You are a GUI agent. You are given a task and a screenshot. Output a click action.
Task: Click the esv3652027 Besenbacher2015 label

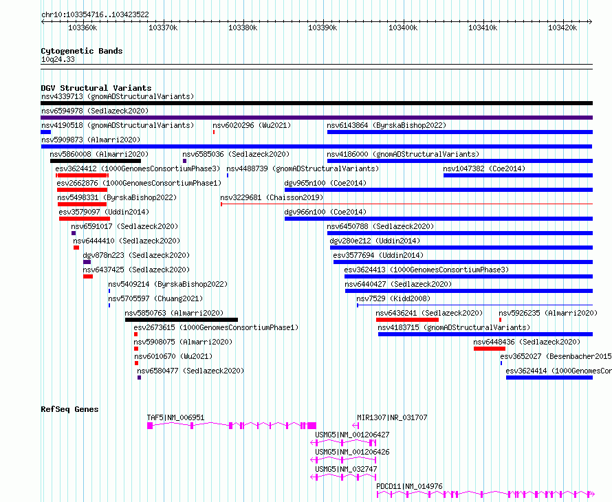click(556, 356)
